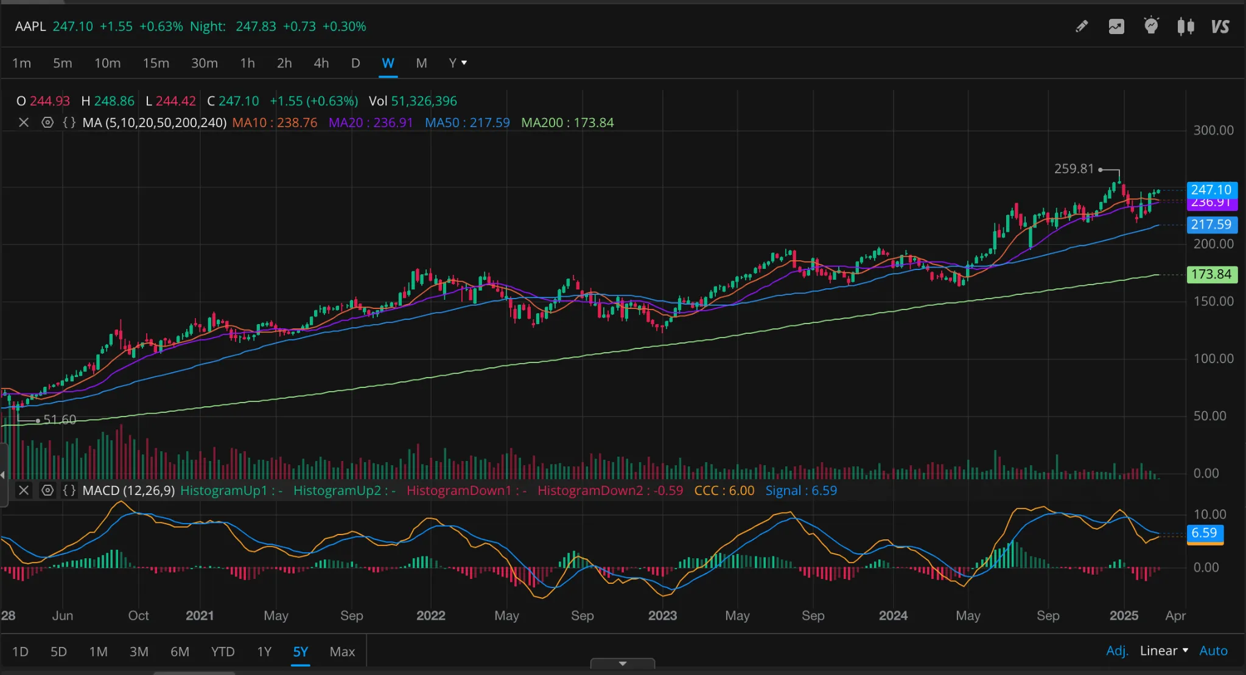Select the 15m interval tab
1246x675 pixels.
click(x=156, y=63)
